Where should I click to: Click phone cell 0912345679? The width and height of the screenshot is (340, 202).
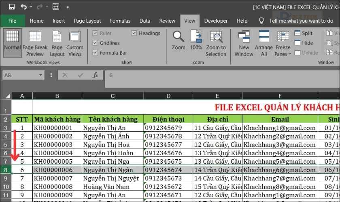(168, 128)
